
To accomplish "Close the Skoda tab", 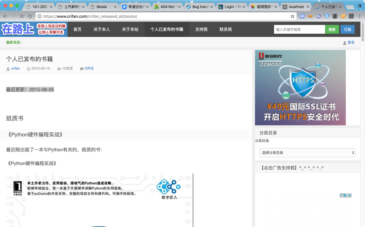I will click(x=115, y=7).
